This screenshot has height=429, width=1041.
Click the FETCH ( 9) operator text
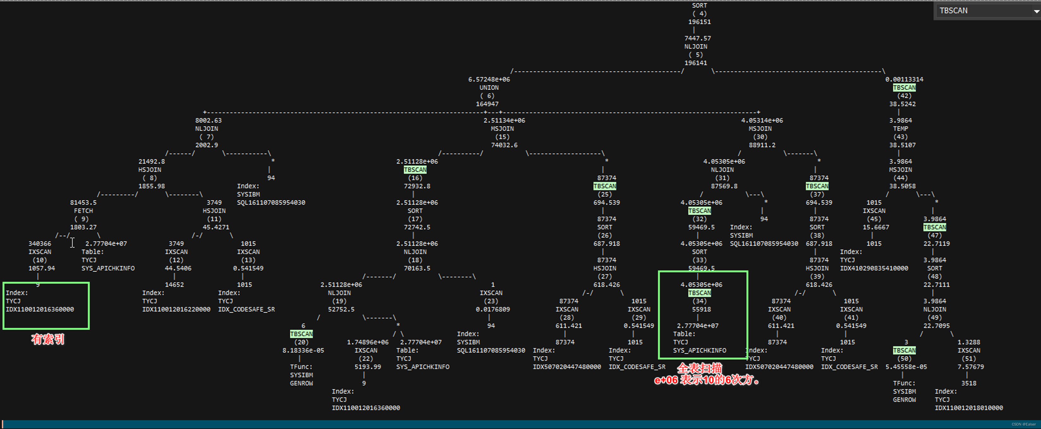pyautogui.click(x=83, y=211)
